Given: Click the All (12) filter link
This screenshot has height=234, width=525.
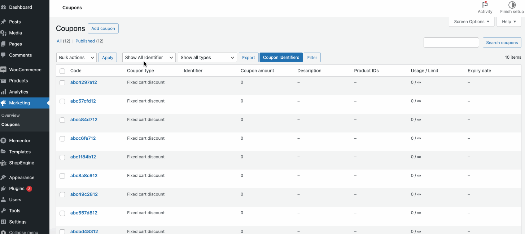Looking at the screenshot, I should (64, 41).
